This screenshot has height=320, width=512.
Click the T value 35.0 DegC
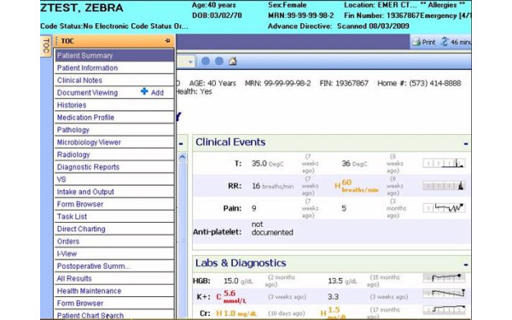(267, 164)
